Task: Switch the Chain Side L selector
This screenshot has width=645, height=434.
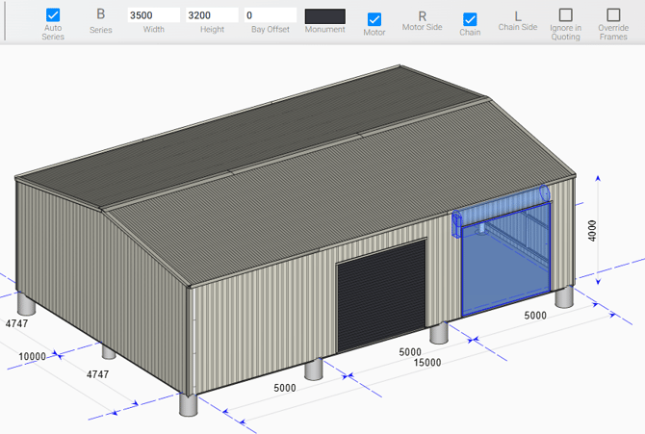Action: coord(518,15)
